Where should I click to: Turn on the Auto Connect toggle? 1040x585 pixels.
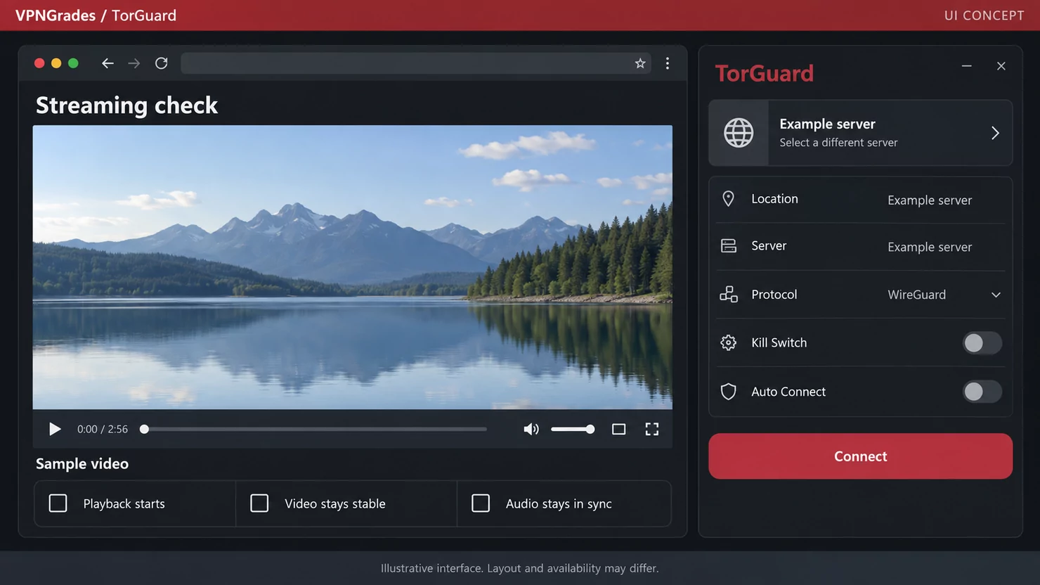click(982, 392)
